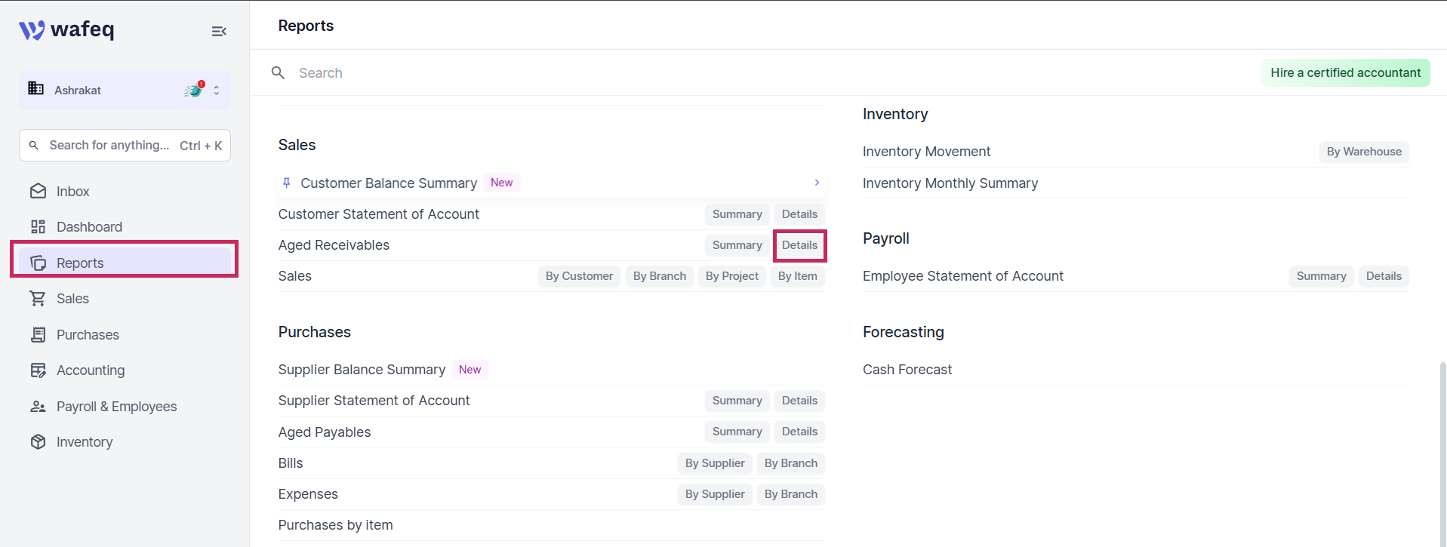This screenshot has width=1447, height=547.
Task: Click the Purchases receipt icon
Action: (x=38, y=334)
